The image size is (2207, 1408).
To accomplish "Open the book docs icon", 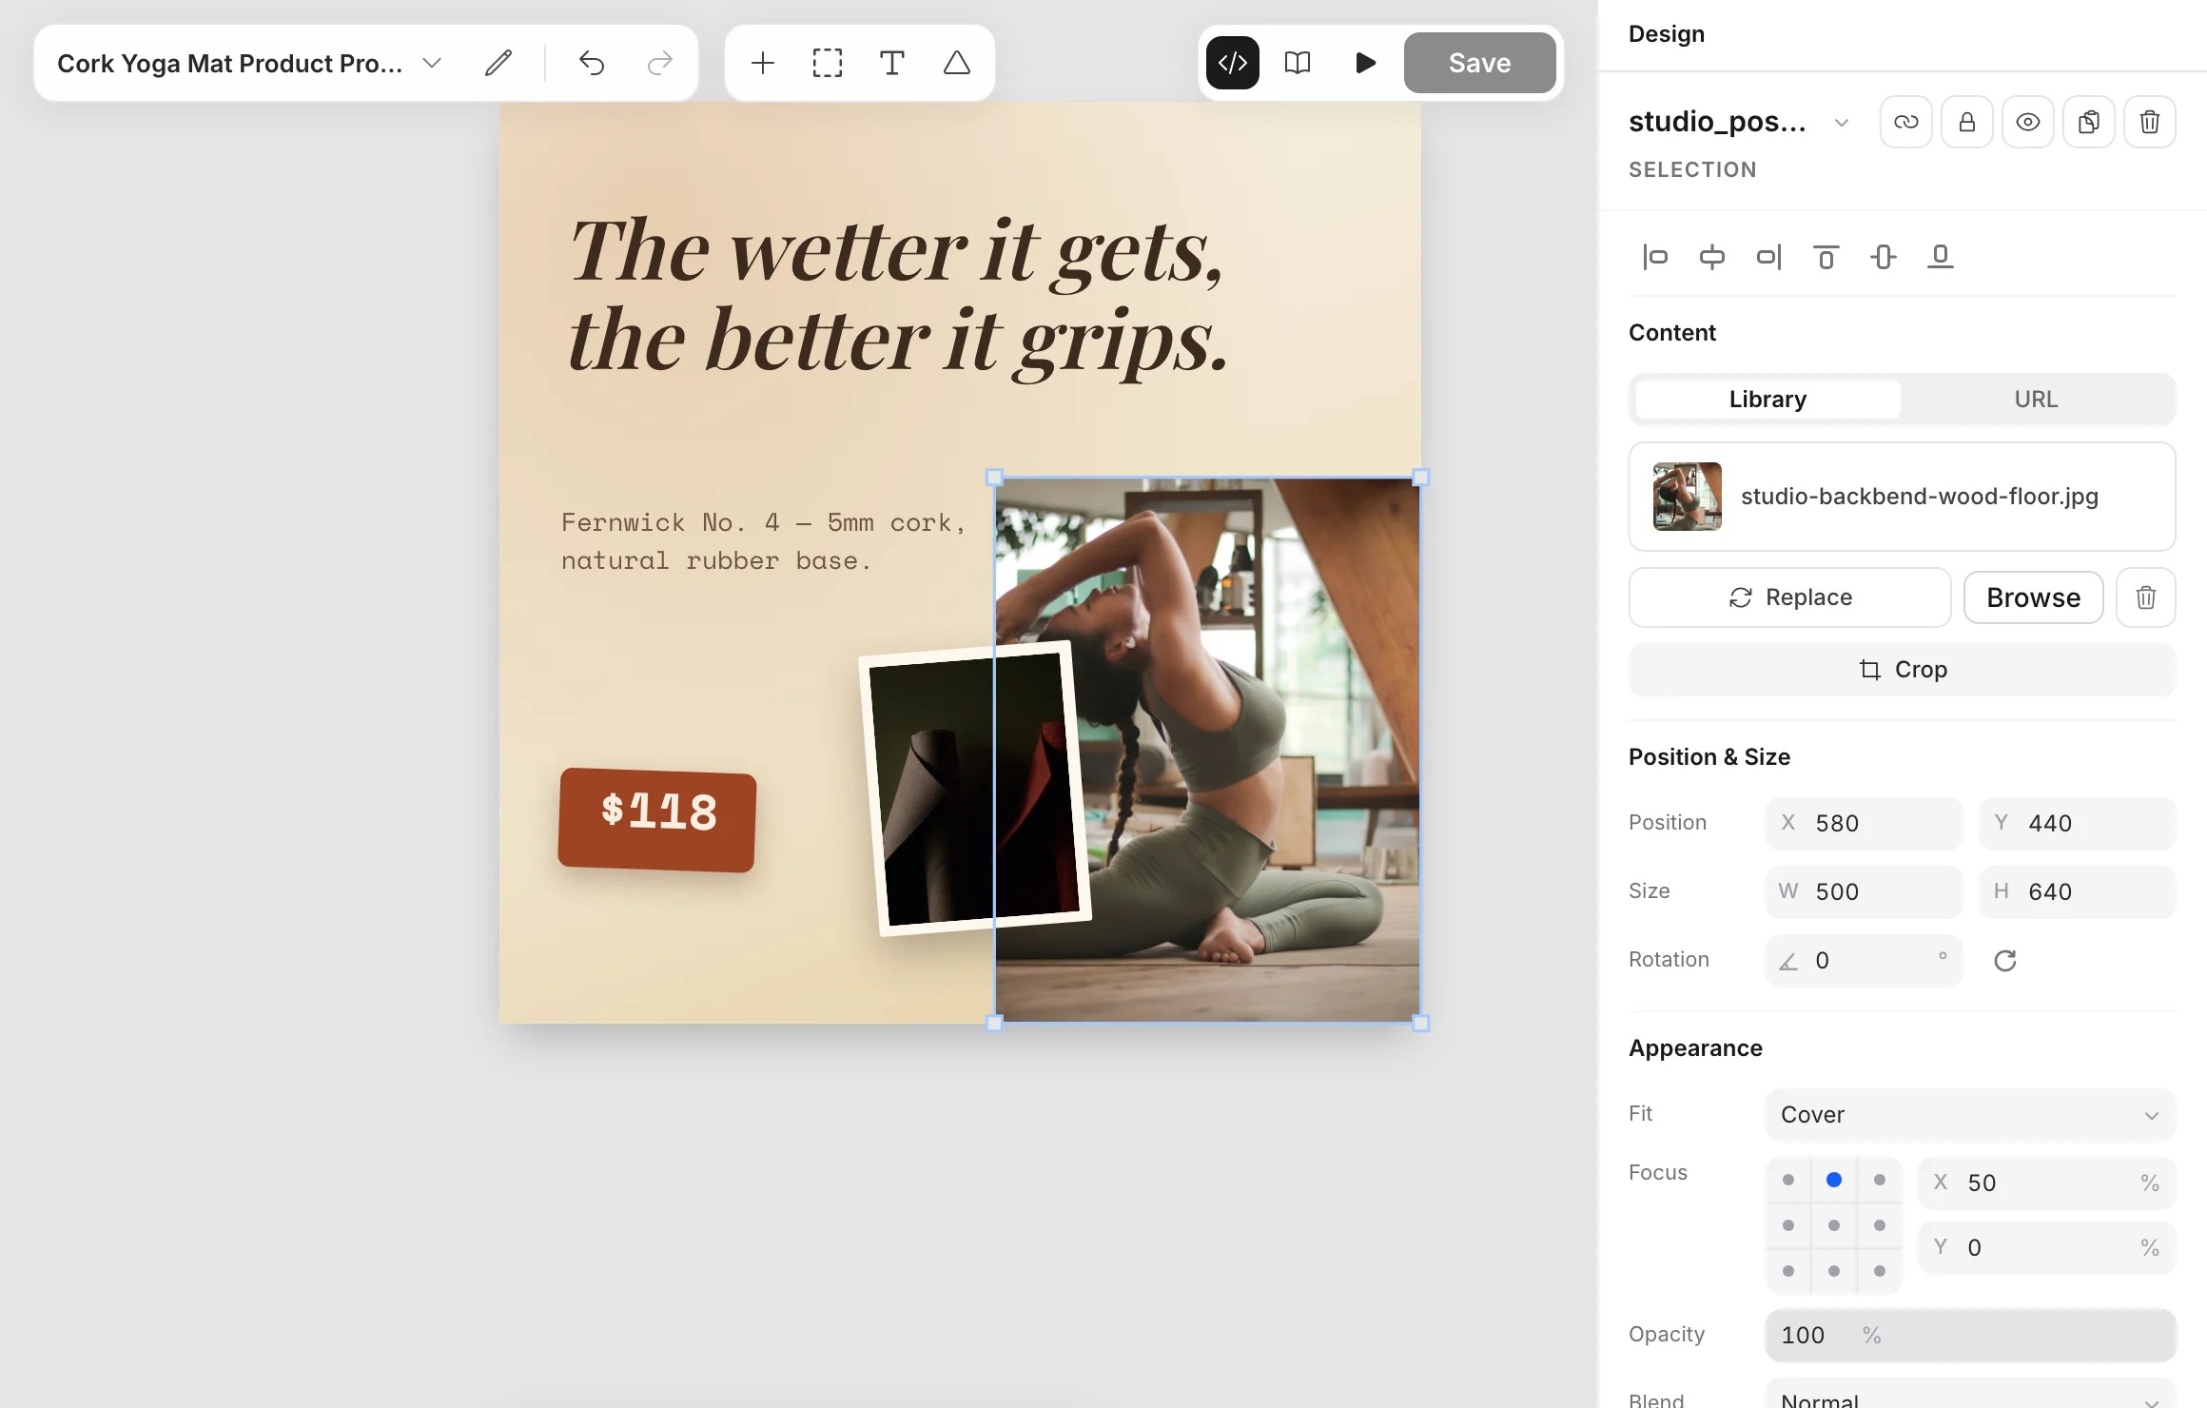I will 1298,63.
